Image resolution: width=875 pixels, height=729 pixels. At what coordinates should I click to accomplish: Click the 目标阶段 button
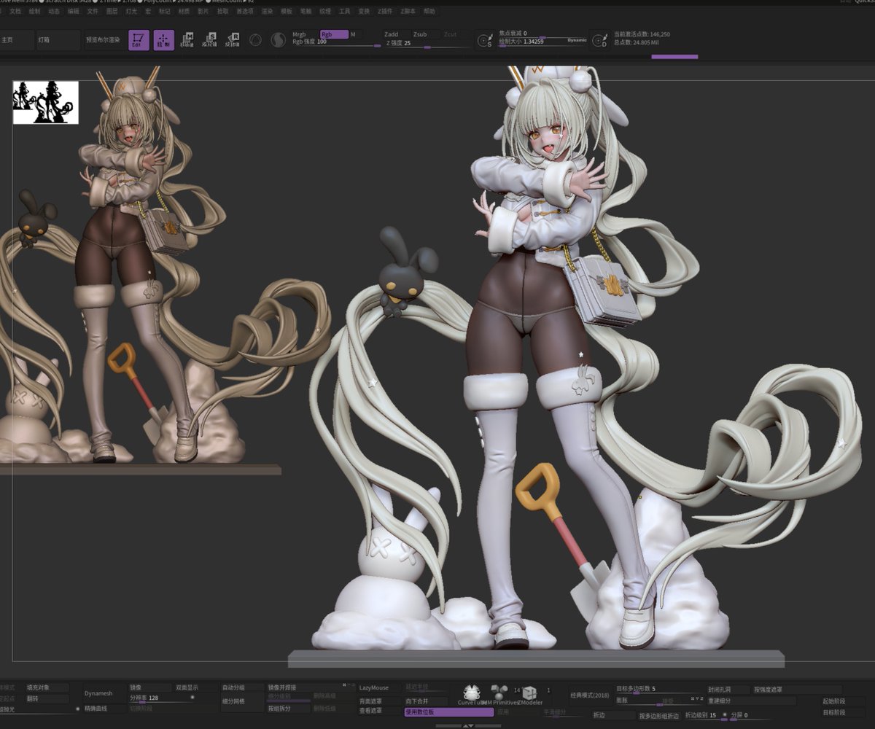click(844, 712)
